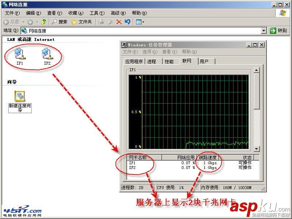Open the 高级(N) menu
The image size is (292, 219).
[118, 13]
